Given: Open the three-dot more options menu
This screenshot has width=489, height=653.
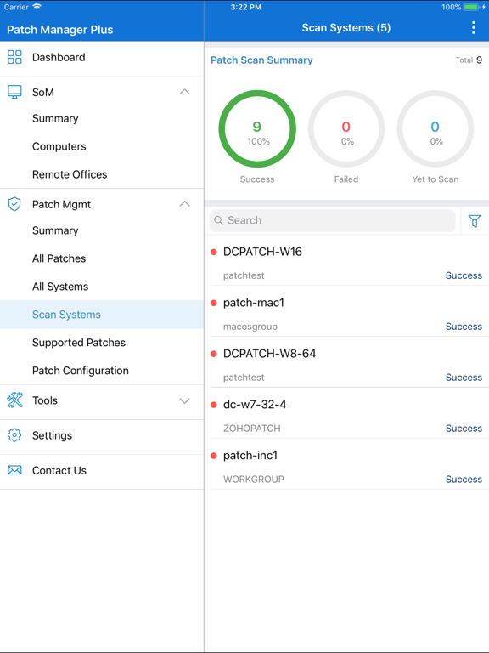Looking at the screenshot, I should (x=473, y=27).
